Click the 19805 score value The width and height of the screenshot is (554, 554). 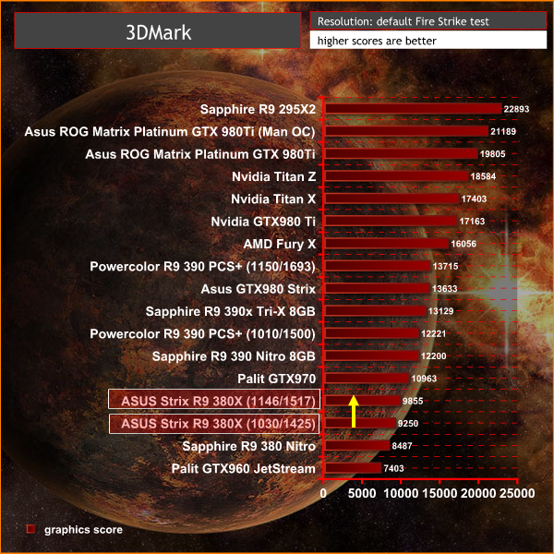pos(492,154)
